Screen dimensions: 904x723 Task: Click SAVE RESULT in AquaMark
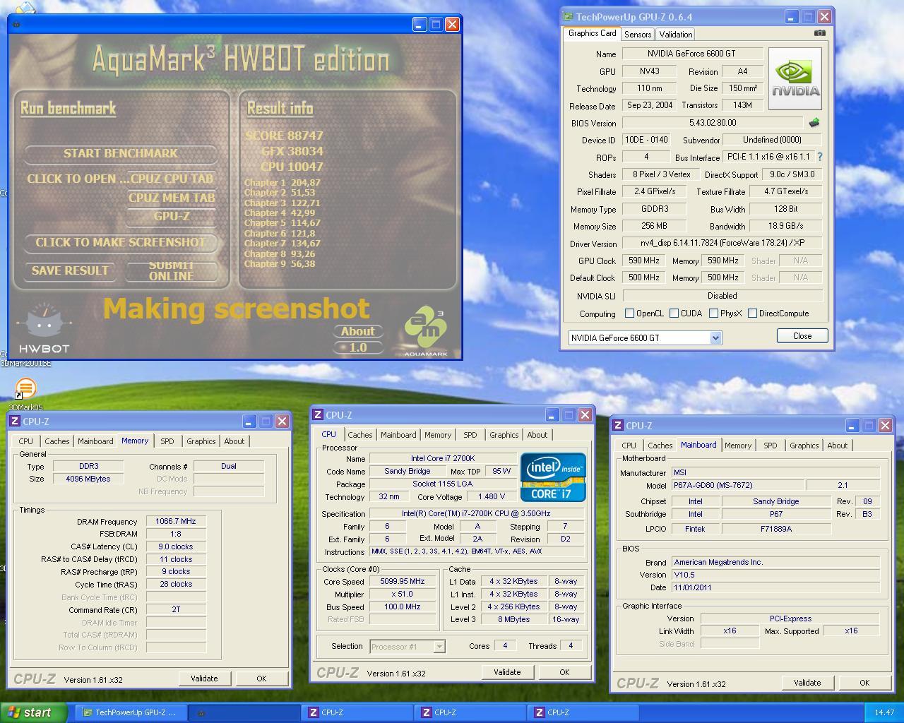(x=70, y=270)
